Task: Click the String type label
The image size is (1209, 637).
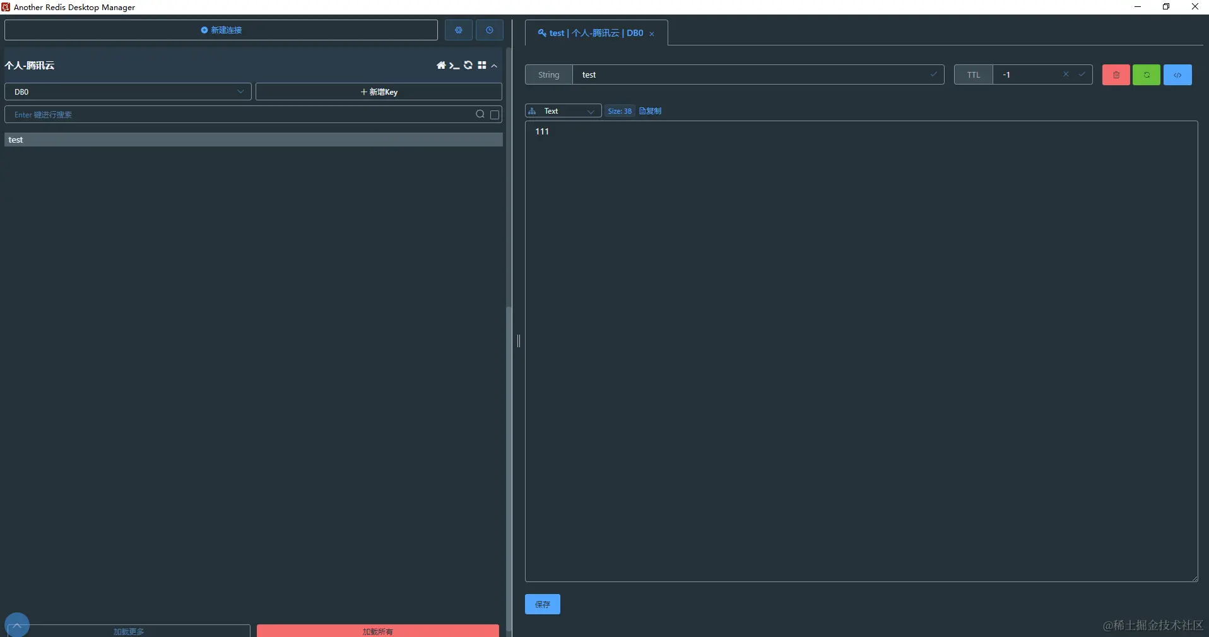Action: pos(549,74)
